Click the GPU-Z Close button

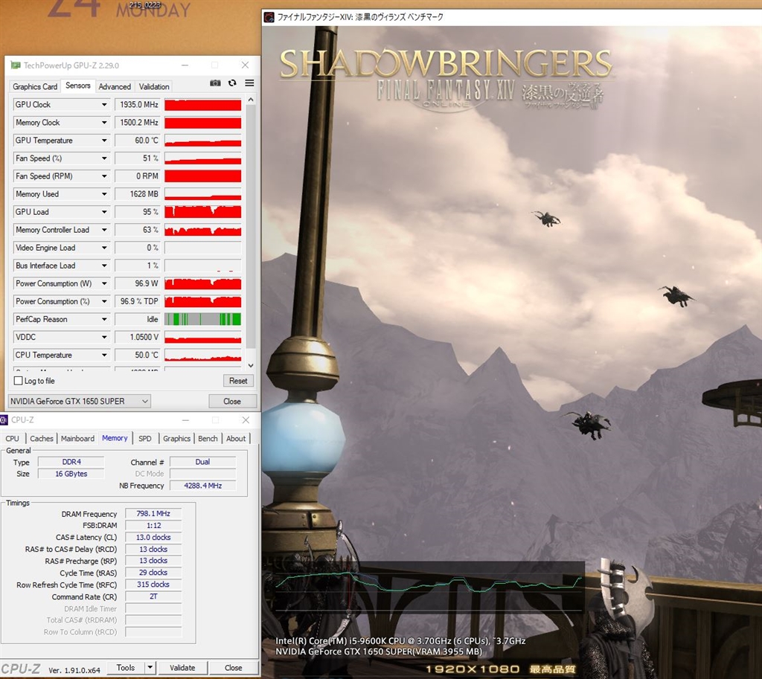[232, 401]
